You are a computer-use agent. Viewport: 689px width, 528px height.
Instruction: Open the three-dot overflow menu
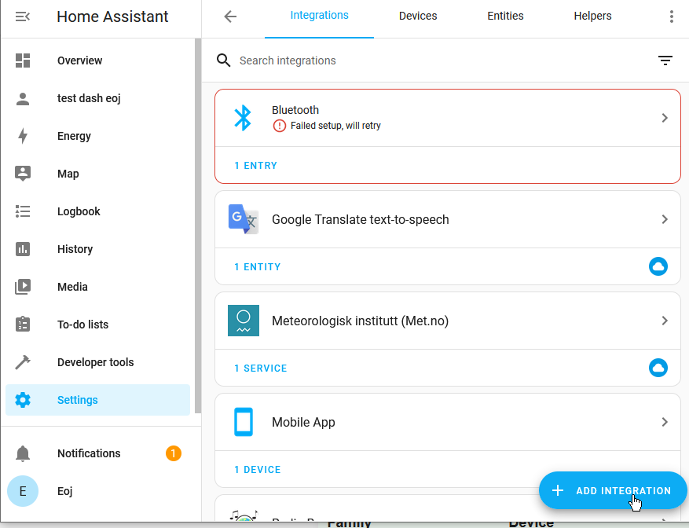[672, 16]
